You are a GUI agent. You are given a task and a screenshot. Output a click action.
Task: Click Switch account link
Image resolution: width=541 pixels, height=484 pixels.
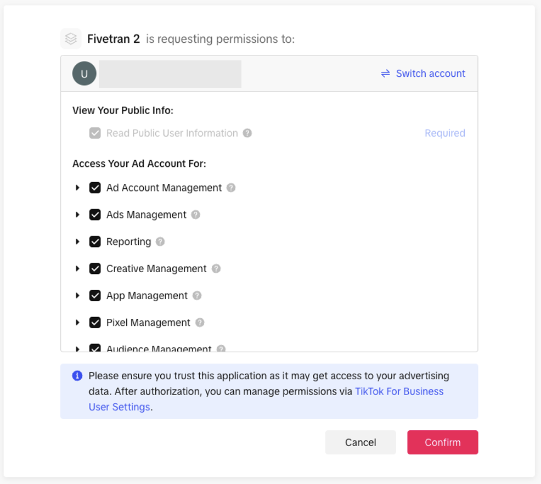coord(423,74)
